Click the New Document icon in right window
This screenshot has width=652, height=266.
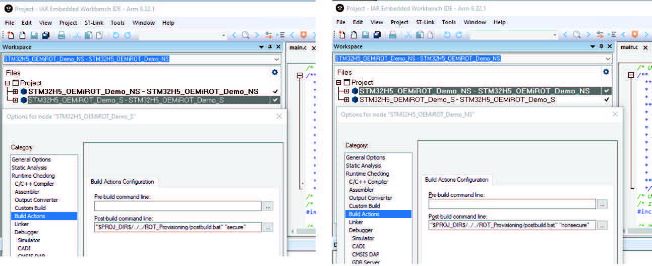click(343, 35)
